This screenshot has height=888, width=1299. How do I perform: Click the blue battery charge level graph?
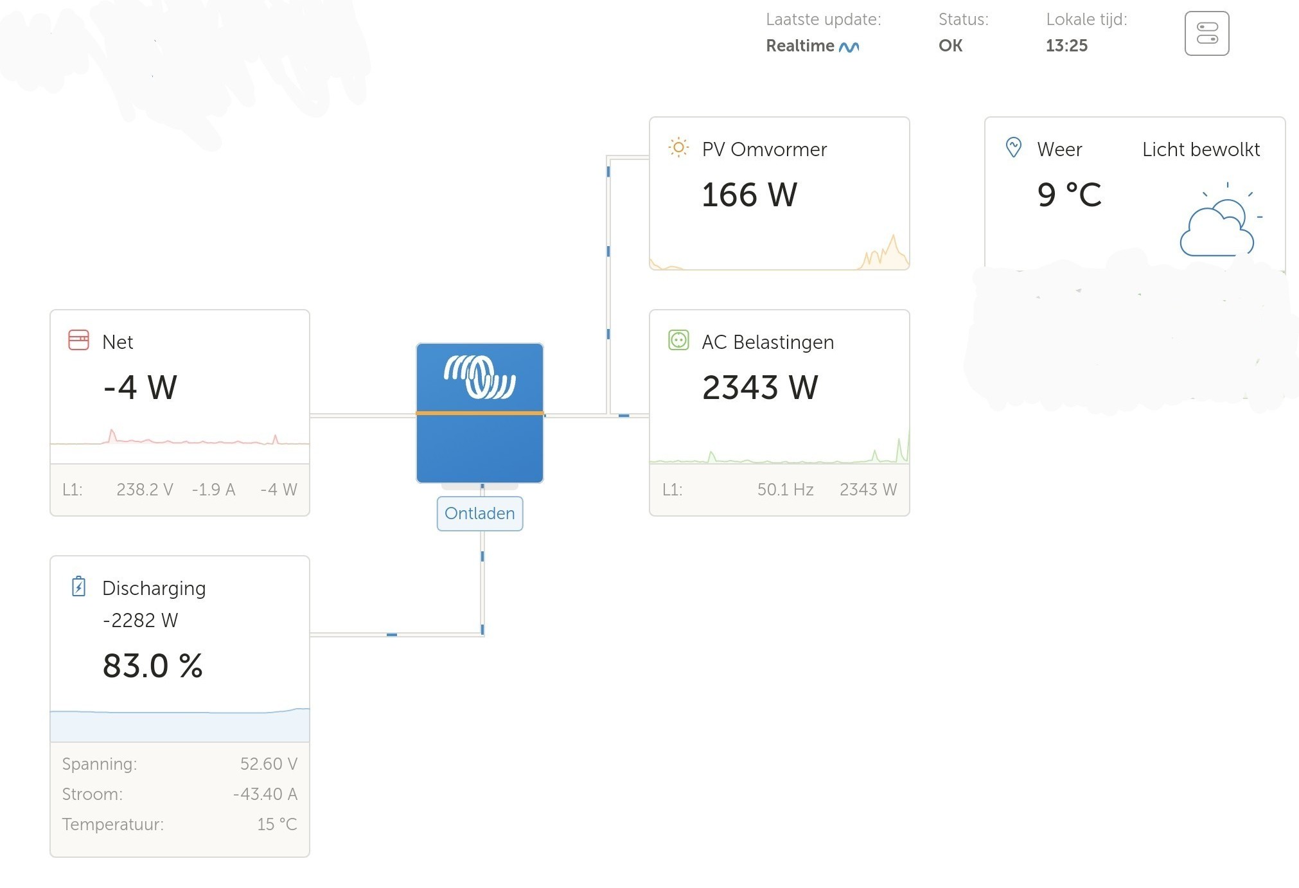point(180,725)
